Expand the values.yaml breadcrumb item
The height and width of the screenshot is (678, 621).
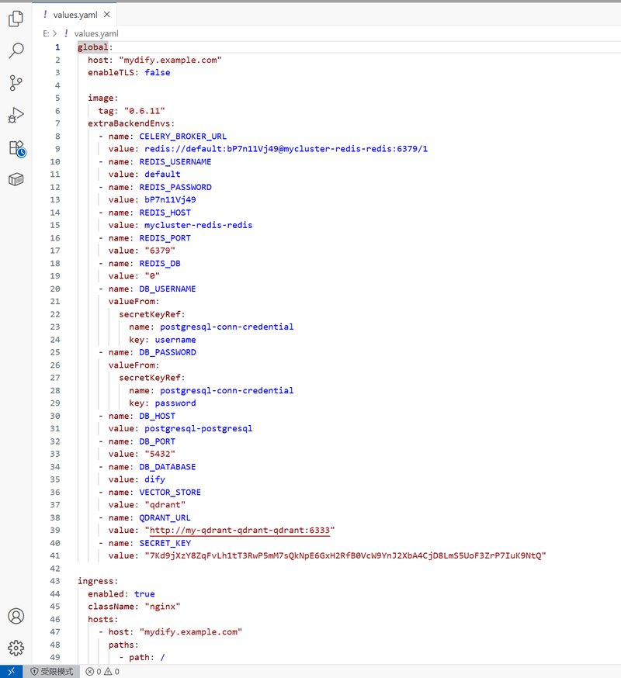[95, 33]
